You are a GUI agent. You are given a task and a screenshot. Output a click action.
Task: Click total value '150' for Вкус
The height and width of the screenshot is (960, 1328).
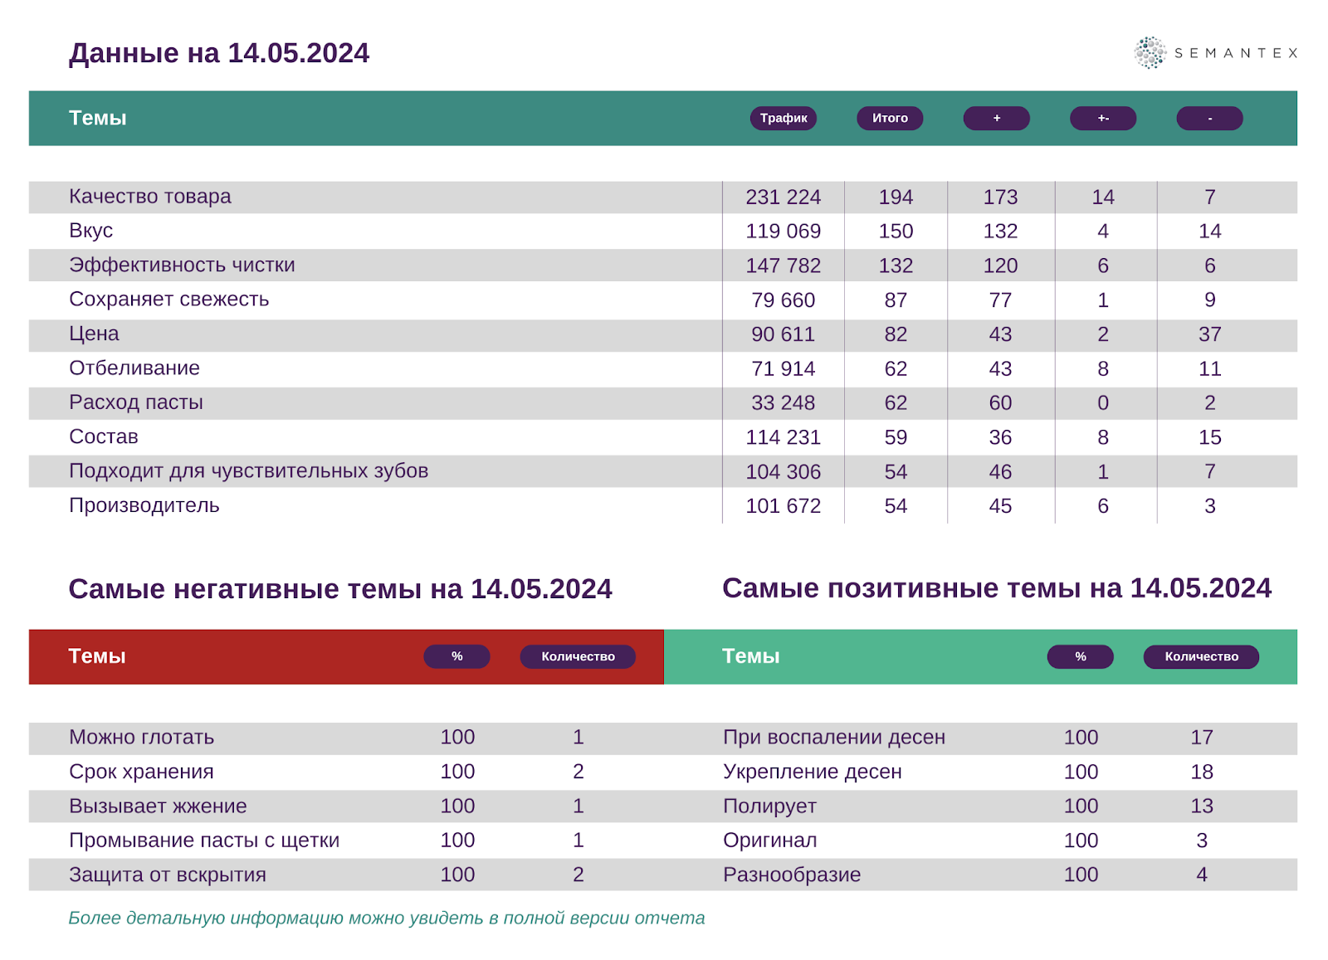point(896,231)
